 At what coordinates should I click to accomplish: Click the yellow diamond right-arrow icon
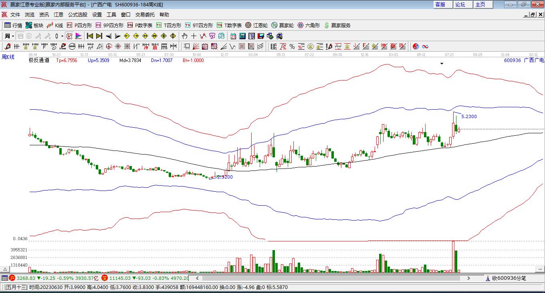click(x=136, y=36)
